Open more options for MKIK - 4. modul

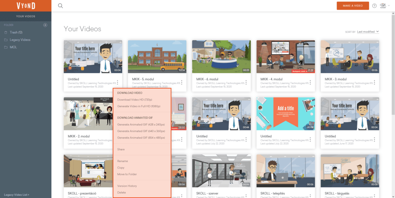310,82
